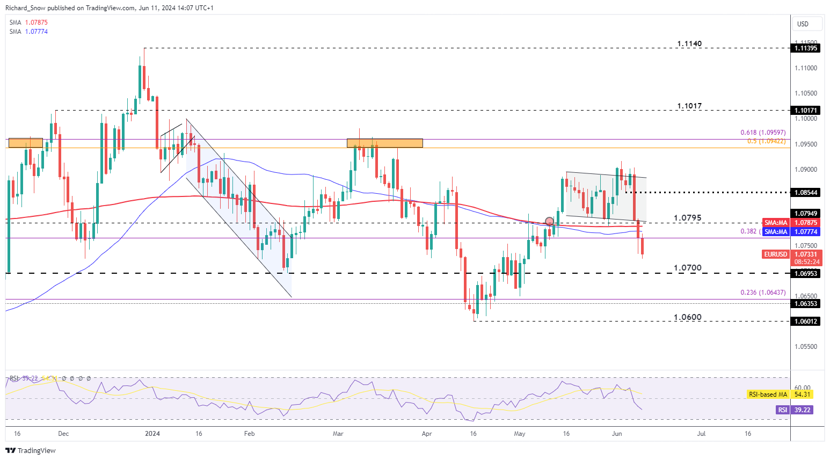
Task: Open the USD currency selector
Action: coord(807,24)
